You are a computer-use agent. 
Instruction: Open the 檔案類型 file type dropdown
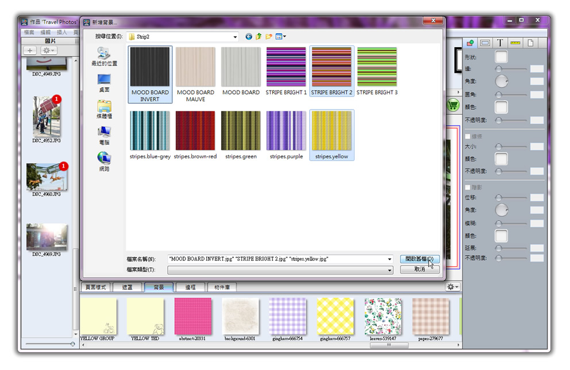390,270
